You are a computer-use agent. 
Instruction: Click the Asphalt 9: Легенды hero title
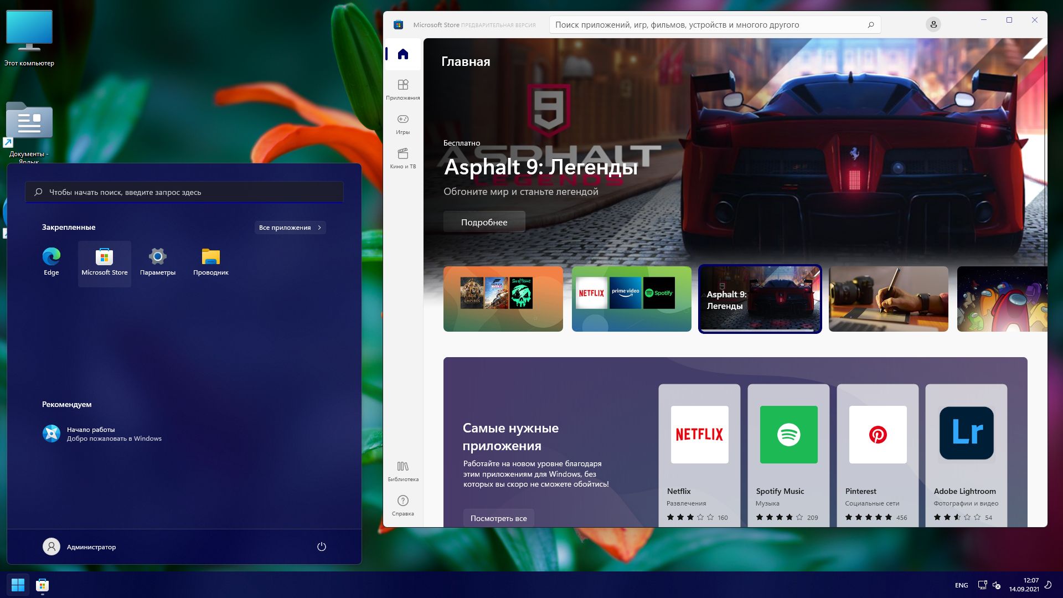[541, 167]
